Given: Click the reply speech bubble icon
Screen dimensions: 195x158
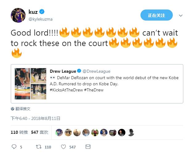Looking at the screenshot, I should pos(14,147).
